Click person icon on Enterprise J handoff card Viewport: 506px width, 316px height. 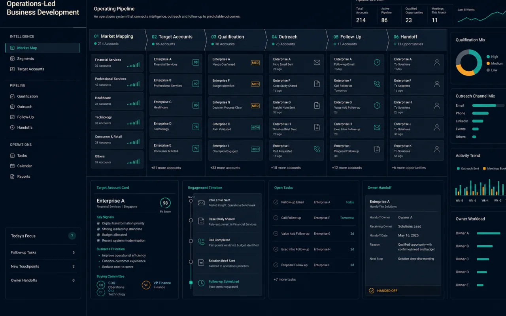[x=437, y=127]
